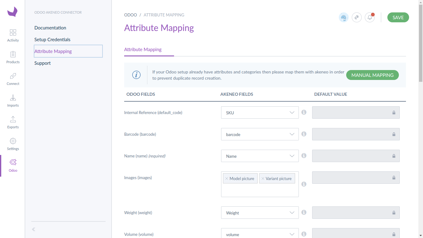Select Products from the left sidebar
The width and height of the screenshot is (423, 238).
tap(13, 57)
